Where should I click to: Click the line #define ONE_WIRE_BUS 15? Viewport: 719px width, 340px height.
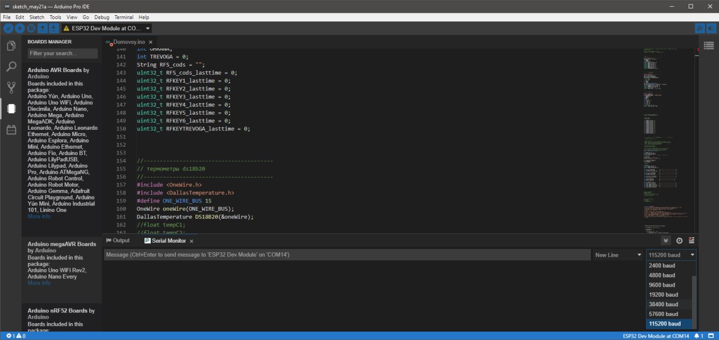click(x=174, y=201)
